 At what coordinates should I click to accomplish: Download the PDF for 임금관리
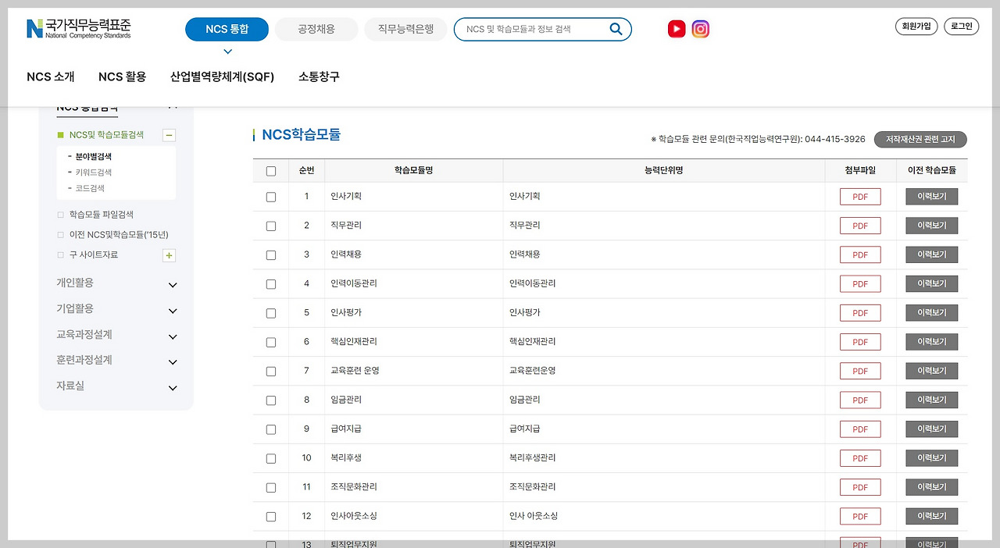859,400
